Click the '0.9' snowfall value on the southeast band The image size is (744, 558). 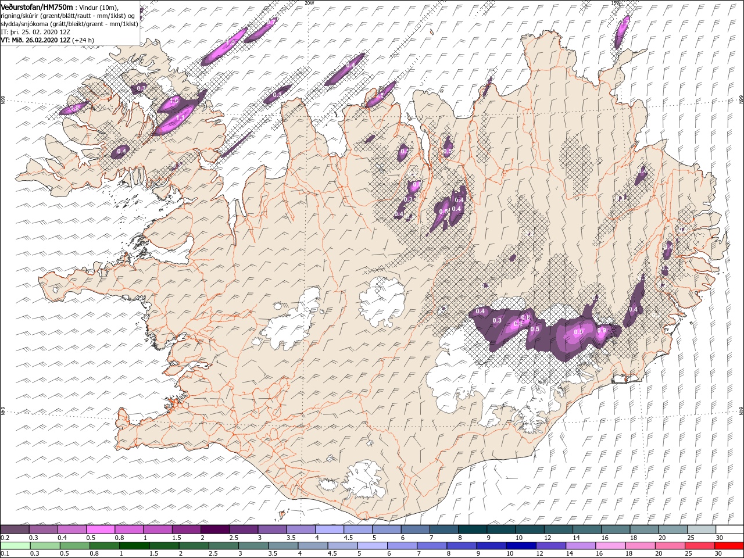pos(602,331)
